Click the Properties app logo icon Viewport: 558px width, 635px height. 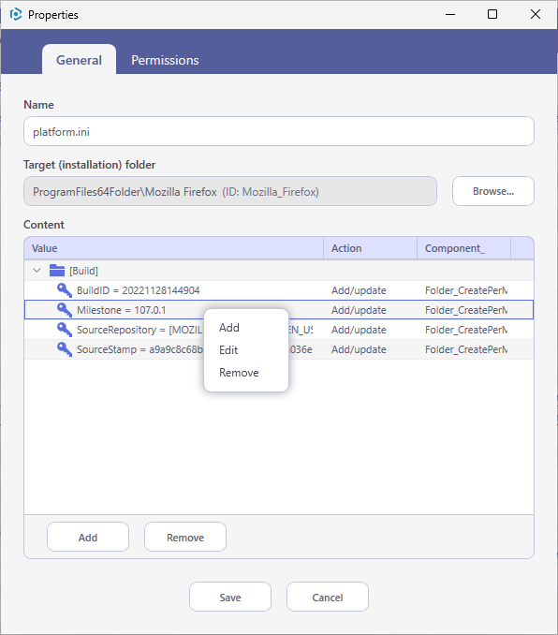16,15
